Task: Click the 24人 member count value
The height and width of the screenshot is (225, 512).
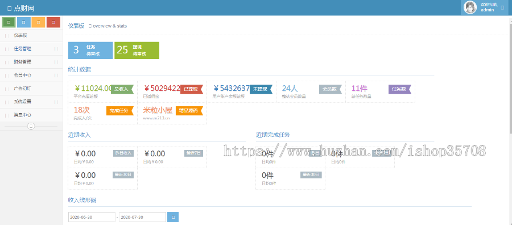Action: pyautogui.click(x=290, y=89)
